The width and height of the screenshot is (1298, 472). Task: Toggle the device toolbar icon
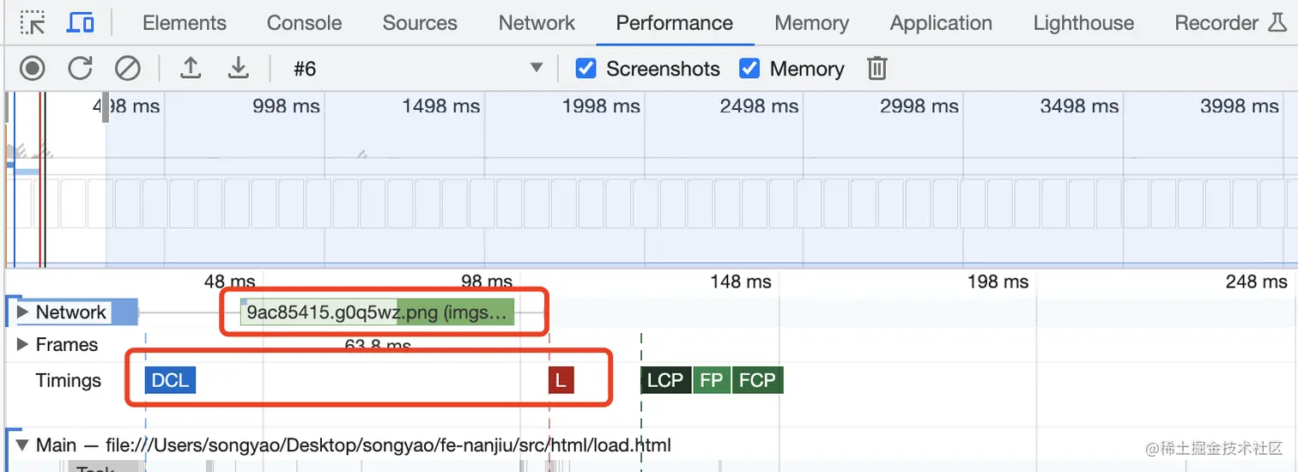[80, 23]
